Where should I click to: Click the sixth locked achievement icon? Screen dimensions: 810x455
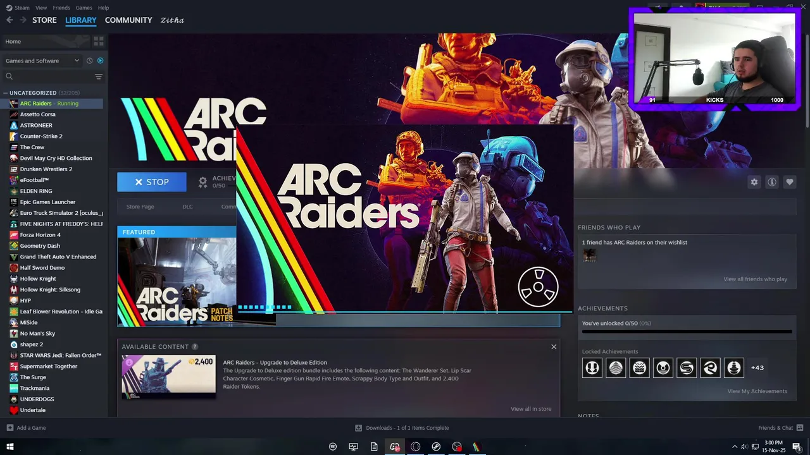[710, 368]
